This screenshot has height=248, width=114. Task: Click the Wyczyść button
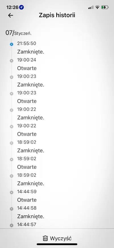click(x=57, y=238)
